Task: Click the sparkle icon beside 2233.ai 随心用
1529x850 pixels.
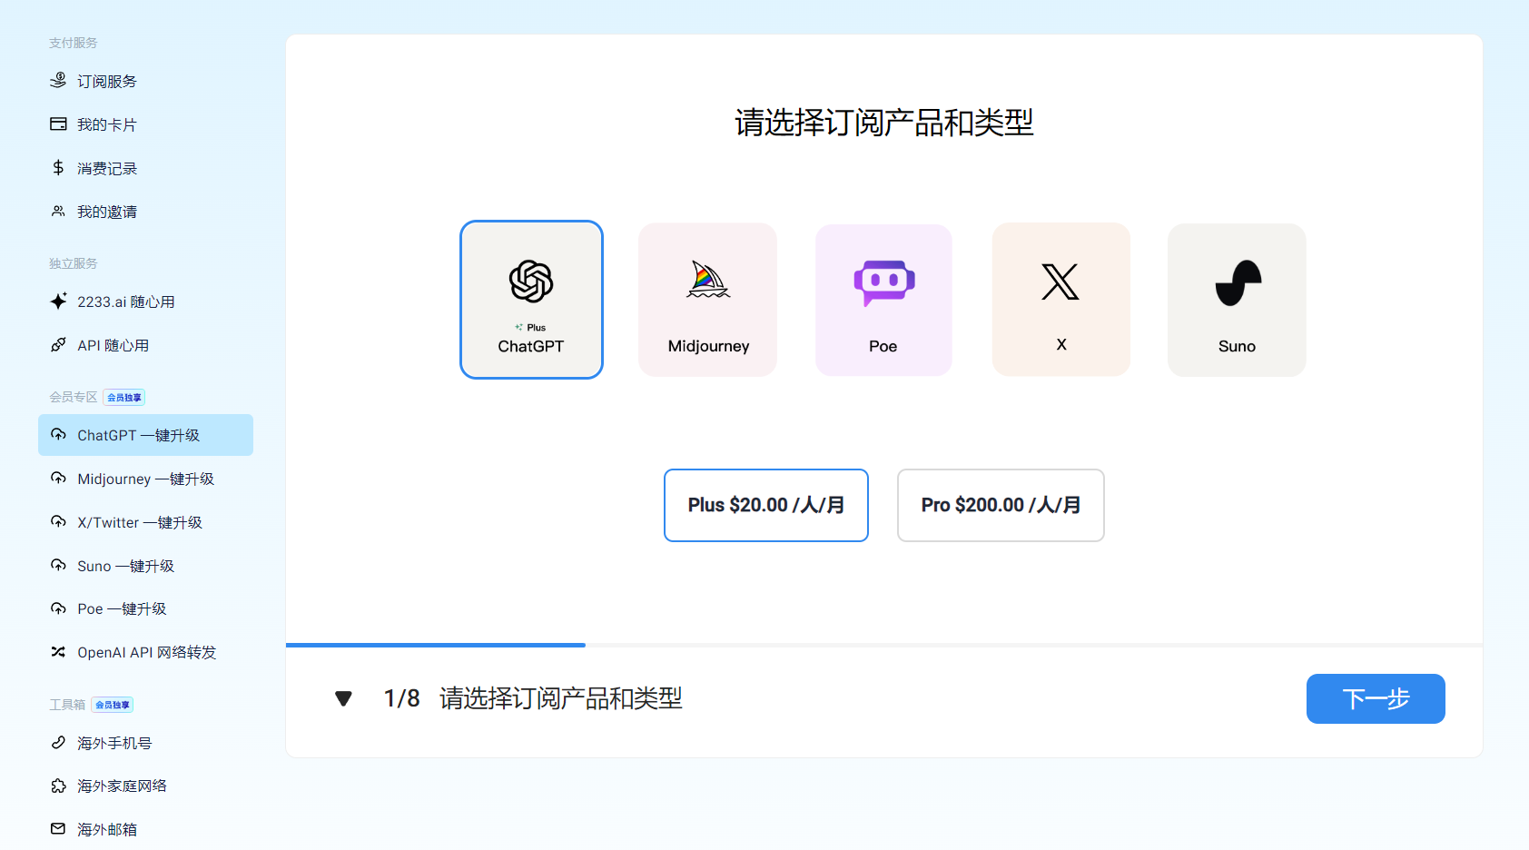Action: [x=59, y=301]
